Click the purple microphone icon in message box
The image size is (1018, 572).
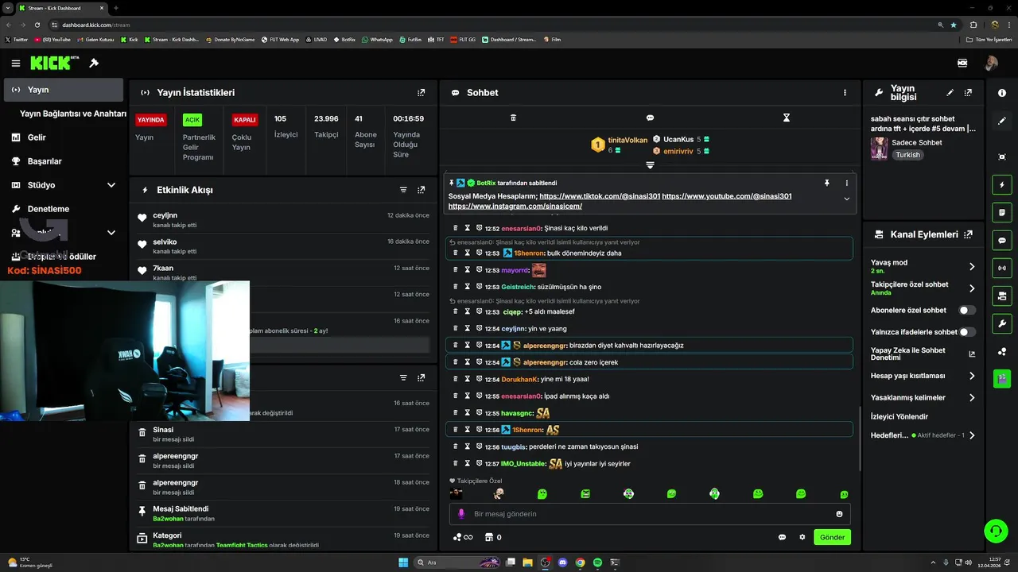click(x=461, y=514)
